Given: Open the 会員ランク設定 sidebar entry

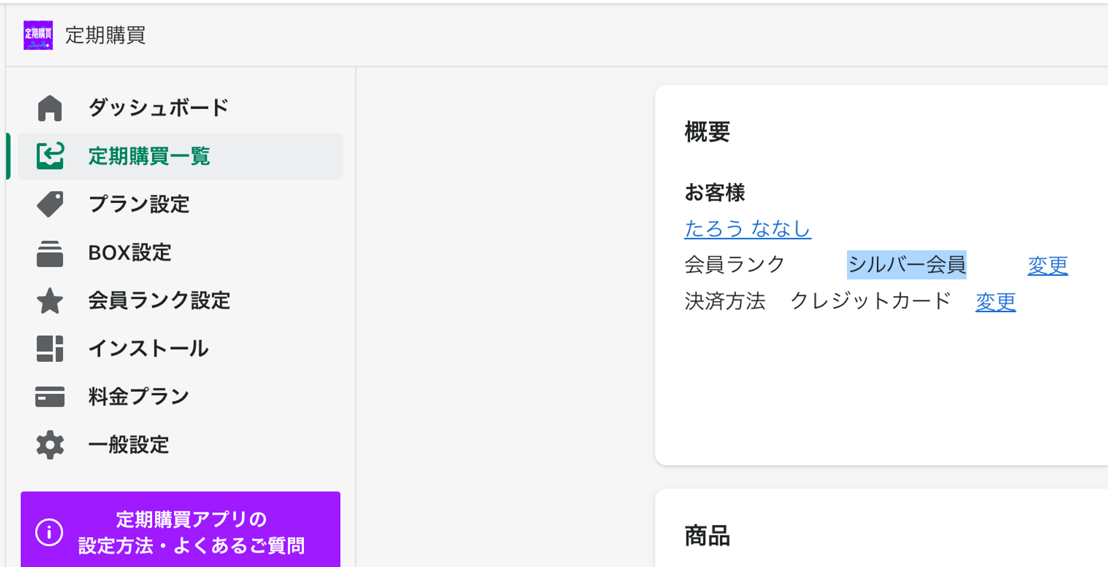Looking at the screenshot, I should point(160,301).
